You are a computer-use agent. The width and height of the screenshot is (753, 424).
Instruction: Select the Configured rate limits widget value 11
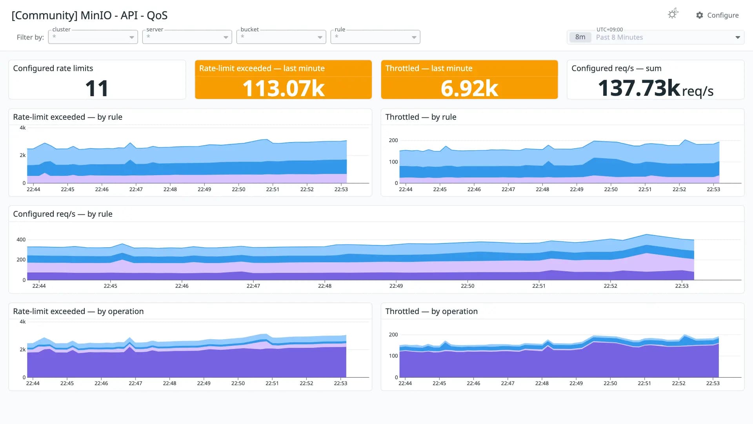[x=97, y=88]
